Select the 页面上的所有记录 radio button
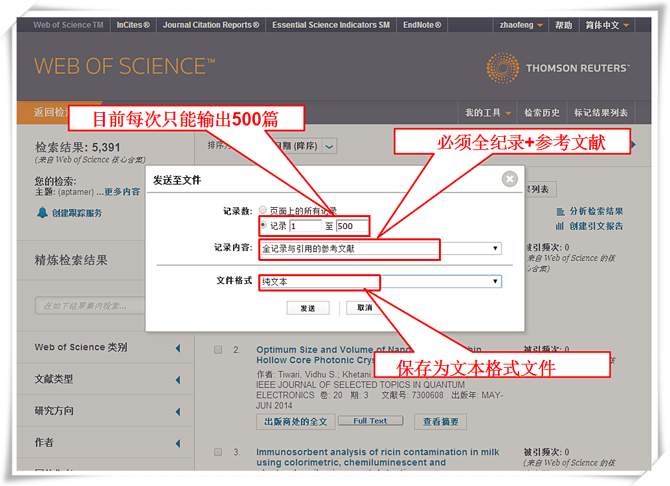 [263, 210]
